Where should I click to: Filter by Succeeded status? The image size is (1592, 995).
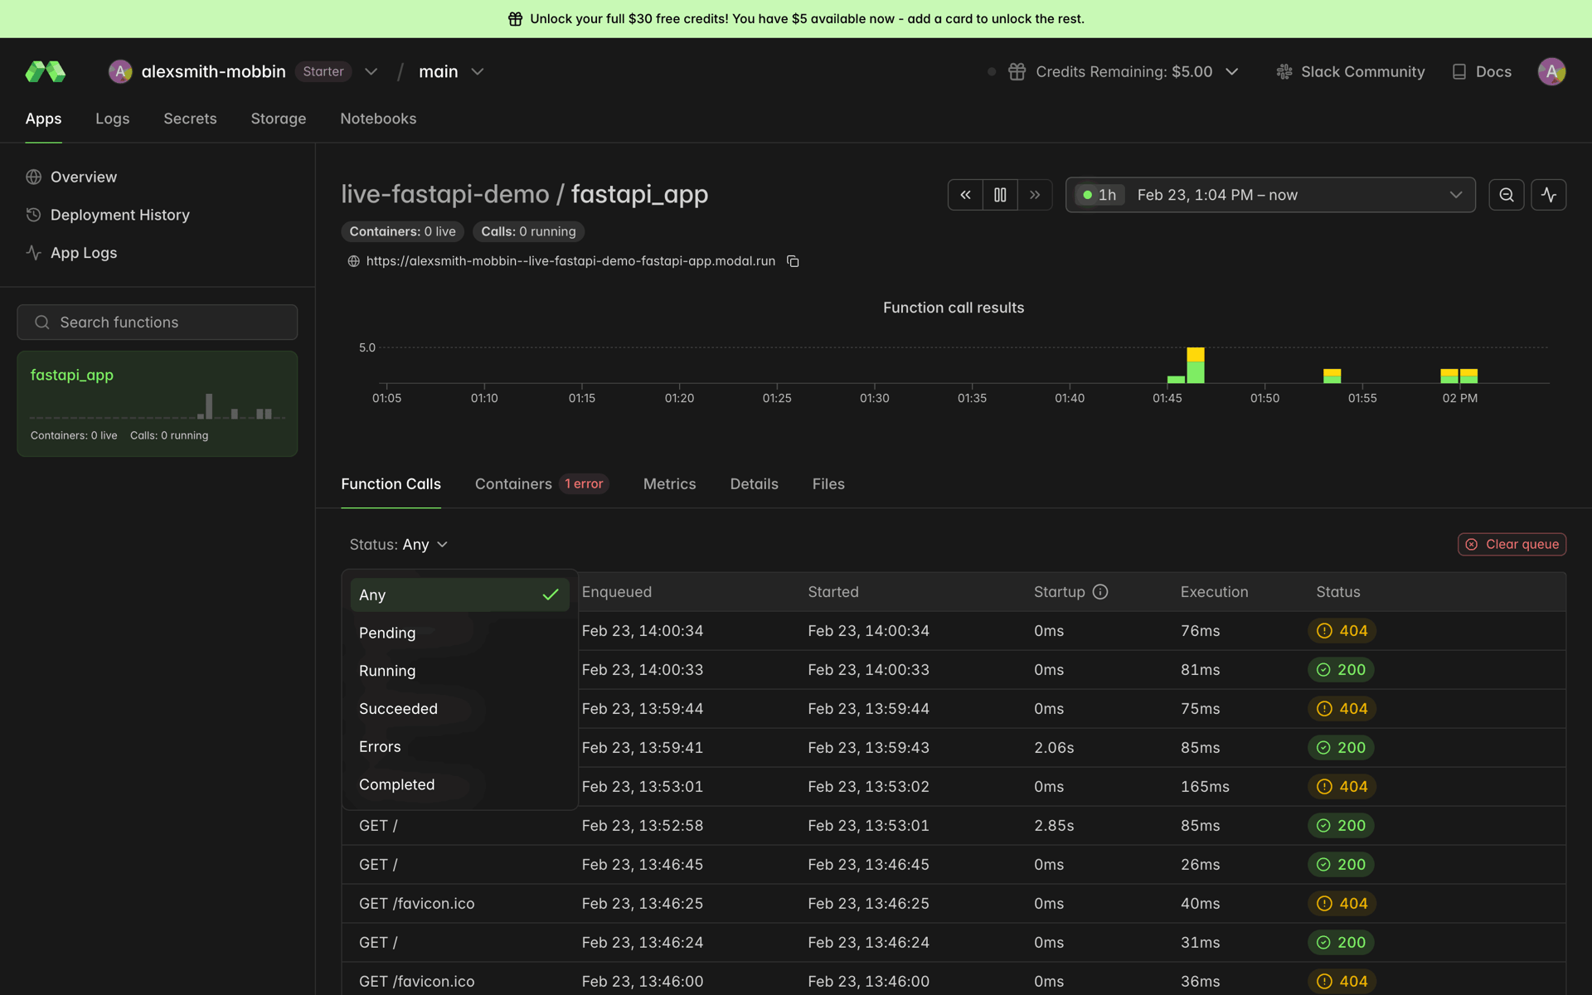coord(459,709)
